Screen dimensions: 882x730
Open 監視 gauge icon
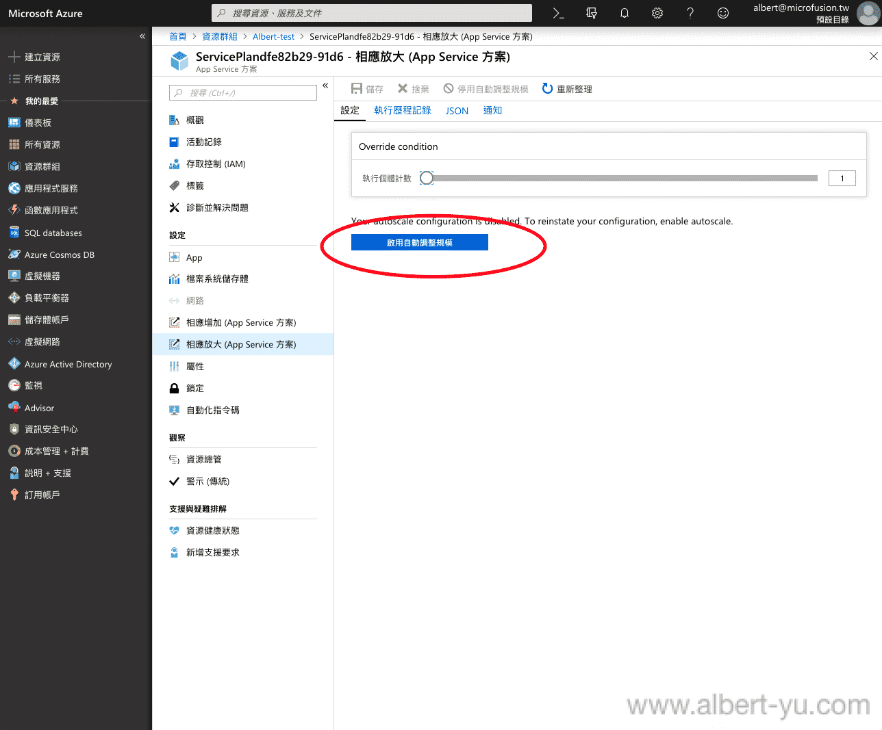point(14,385)
